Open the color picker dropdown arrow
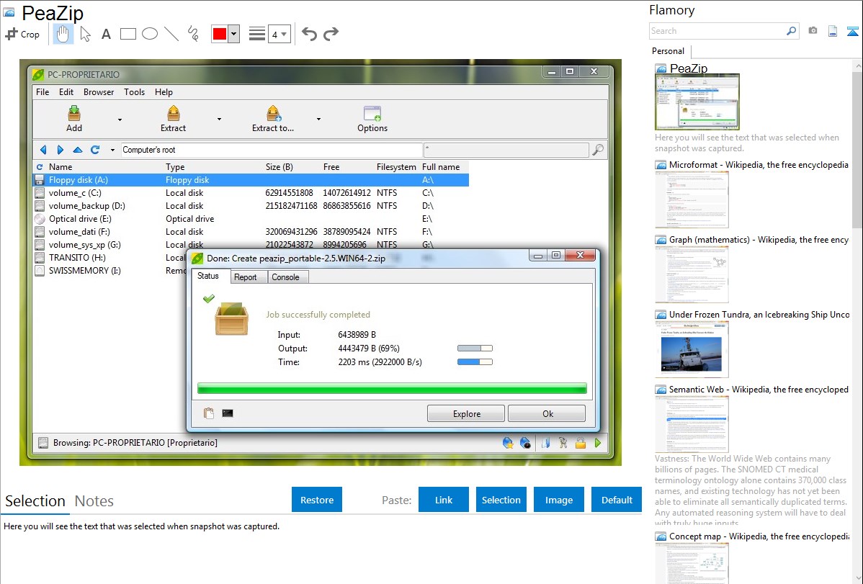 click(x=234, y=34)
